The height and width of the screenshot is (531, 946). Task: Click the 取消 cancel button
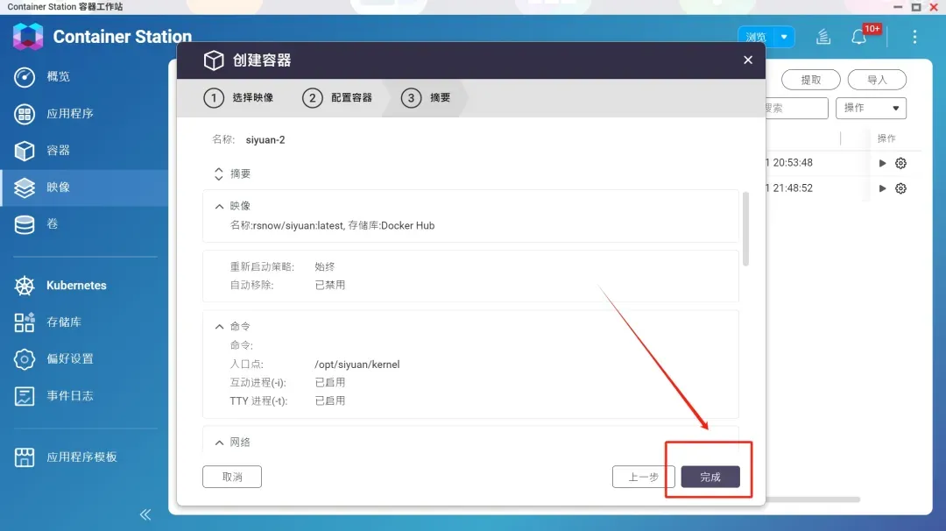click(232, 477)
